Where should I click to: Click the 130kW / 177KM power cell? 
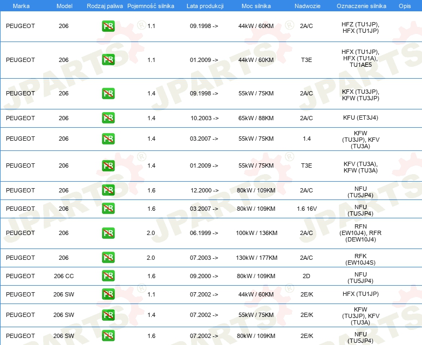click(x=256, y=258)
